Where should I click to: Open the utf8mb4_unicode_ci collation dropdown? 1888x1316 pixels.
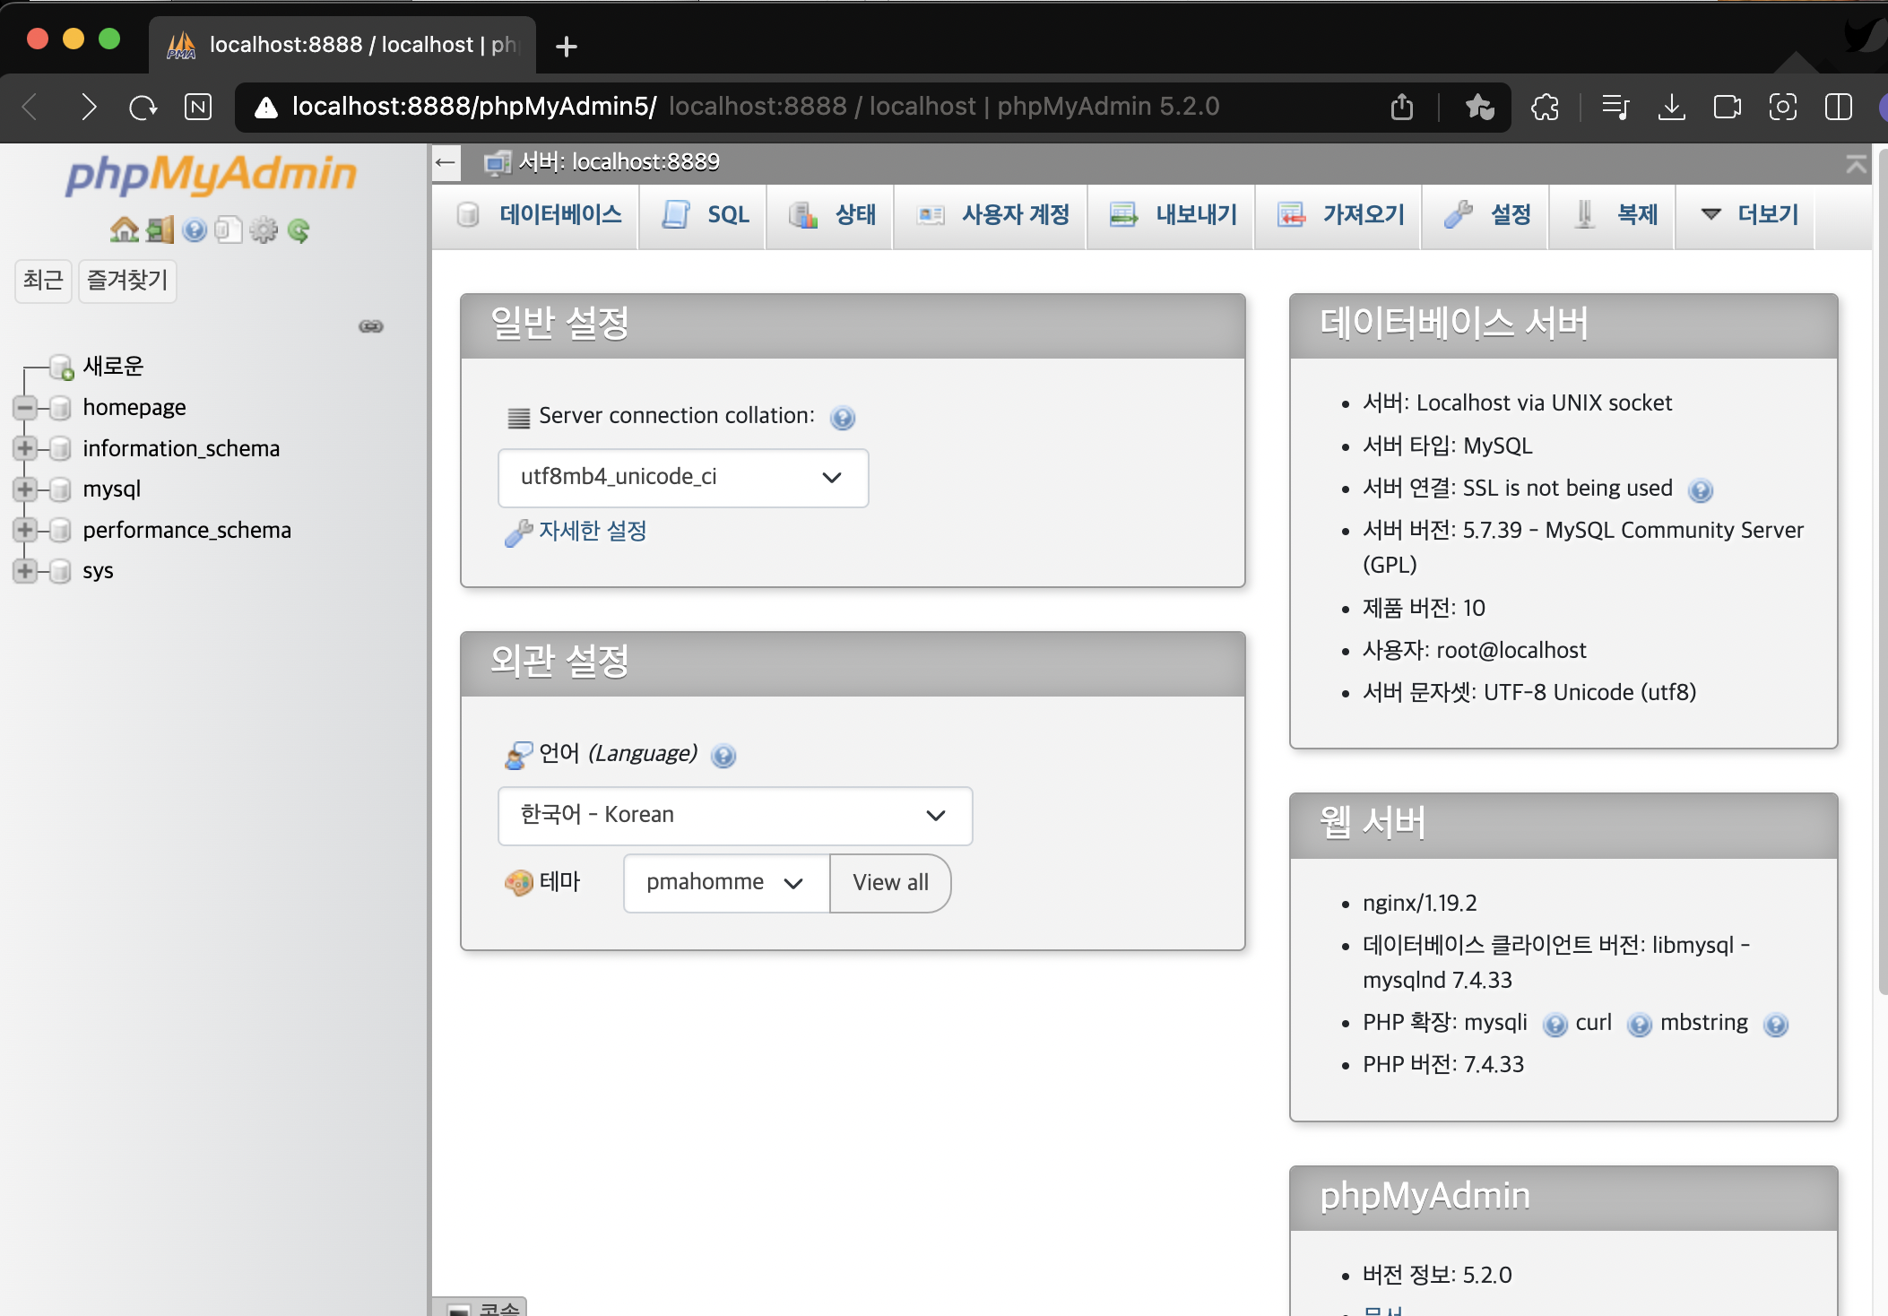[x=682, y=478]
